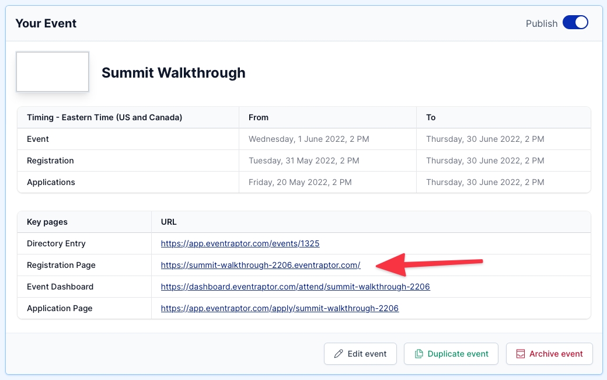
Task: Toggle the Publish switch off
Action: pos(575,23)
